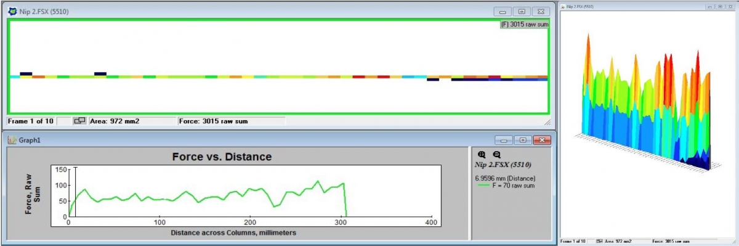Click the Nip 2.FSX window app icon
This screenshot has width=739, height=246.
12,10
